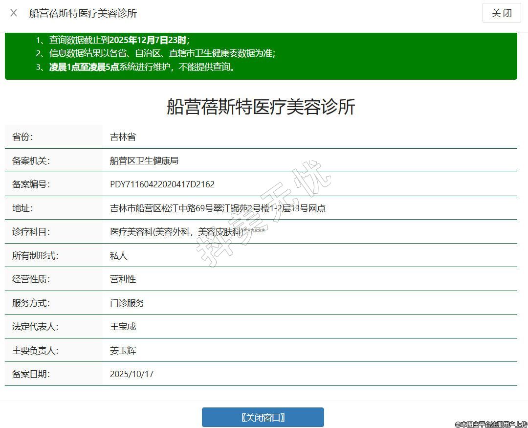Click the 凌晨1点至凌晨5点 maintenance notice line
Screen dimensions: 528x428
pos(142,67)
